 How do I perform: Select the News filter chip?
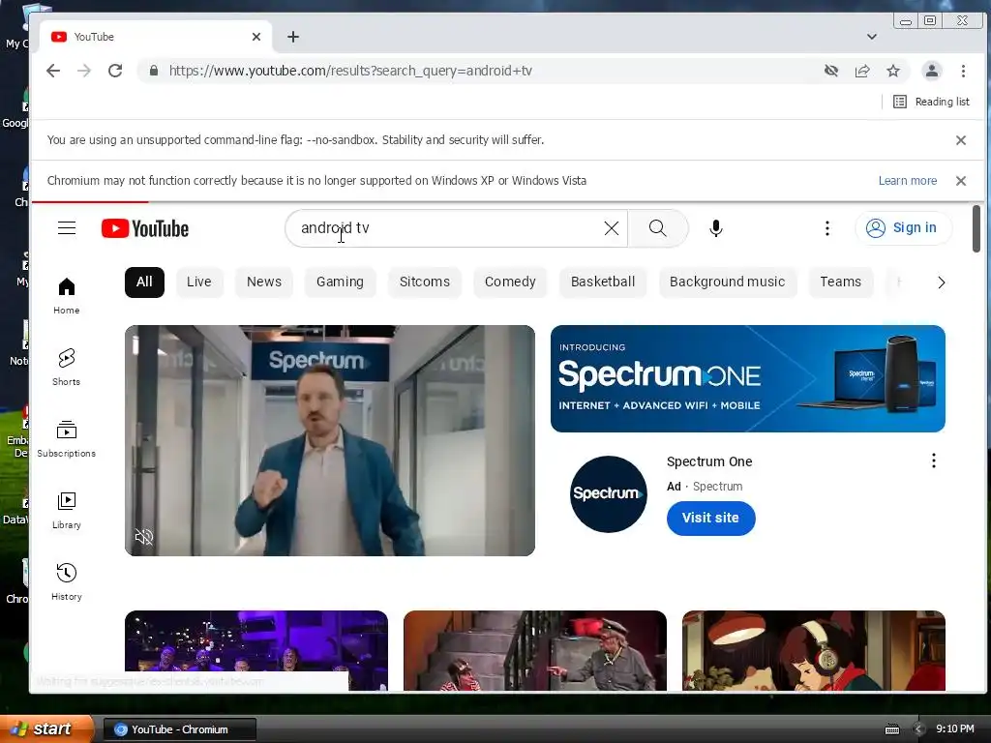[x=264, y=282]
